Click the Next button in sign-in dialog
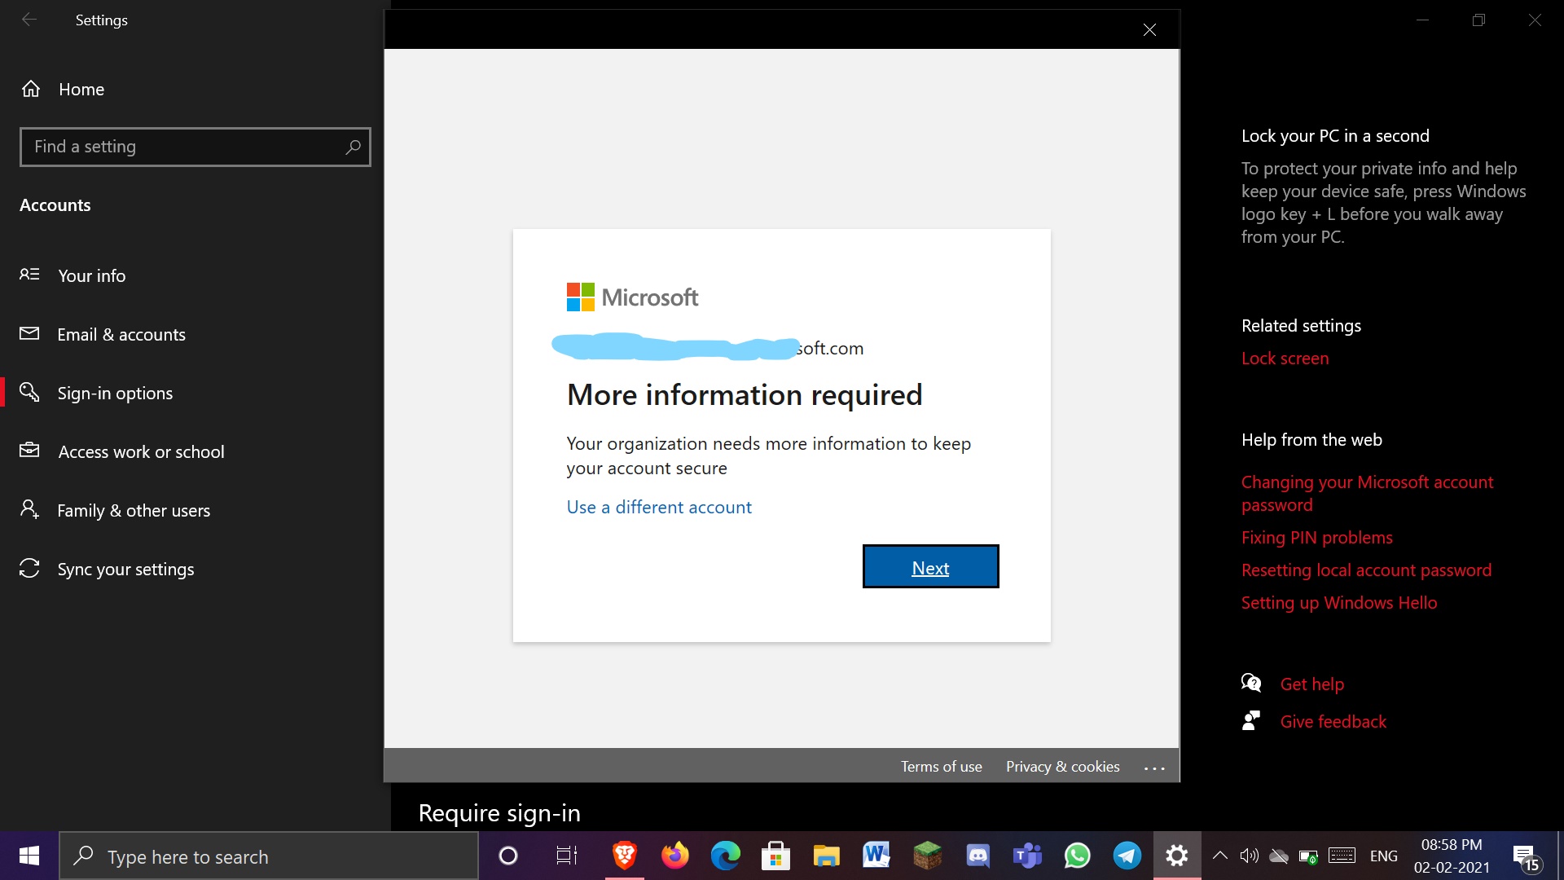This screenshot has height=880, width=1564. [x=930, y=567]
